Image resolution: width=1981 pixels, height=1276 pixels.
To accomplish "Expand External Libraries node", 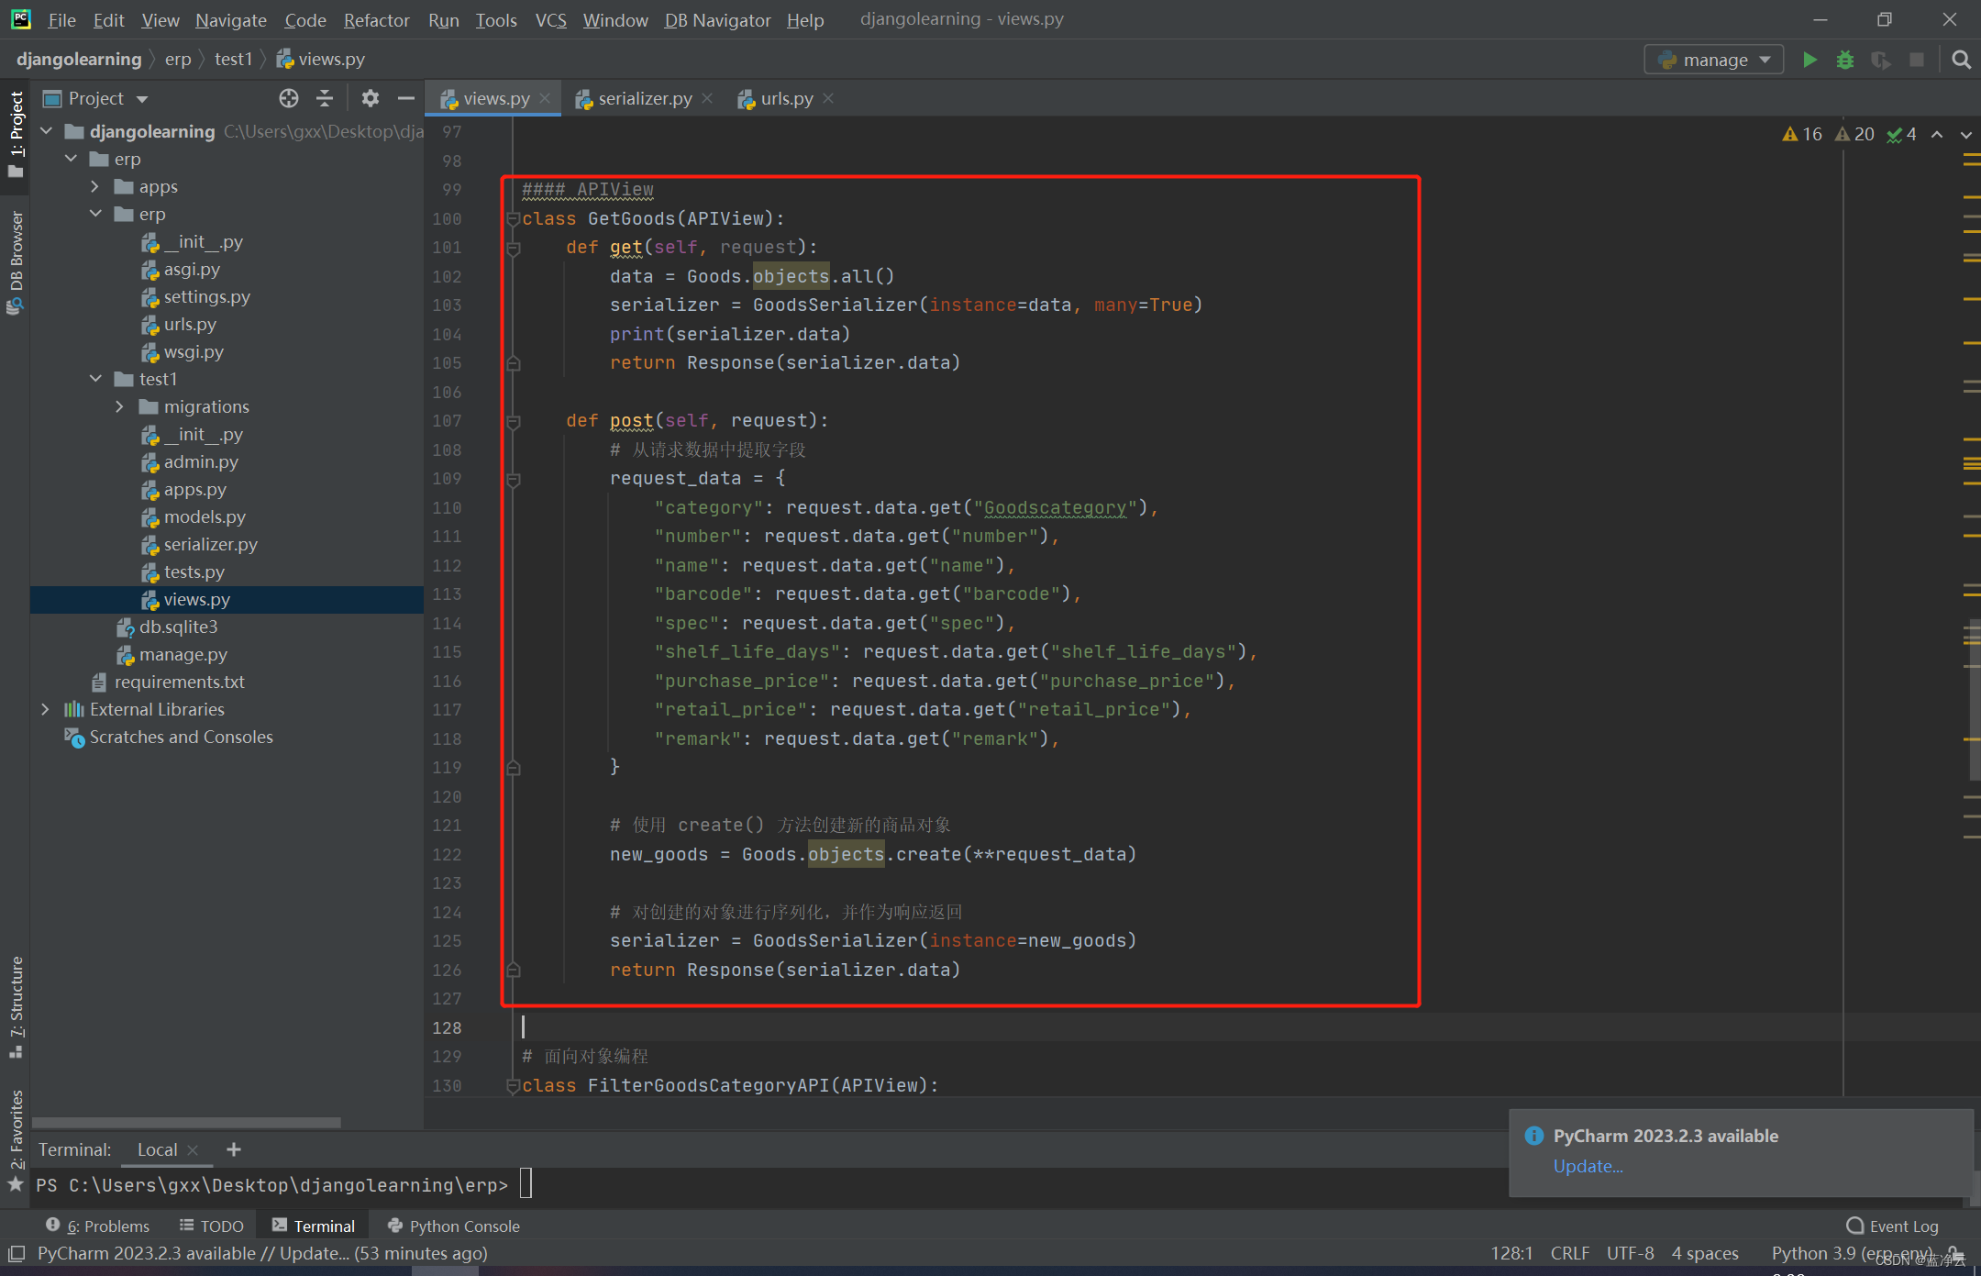I will (x=45, y=709).
